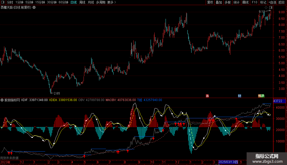The image size is (287, 165).
Task: Open 多周期 multi-period view
Action: pos(101,2)
